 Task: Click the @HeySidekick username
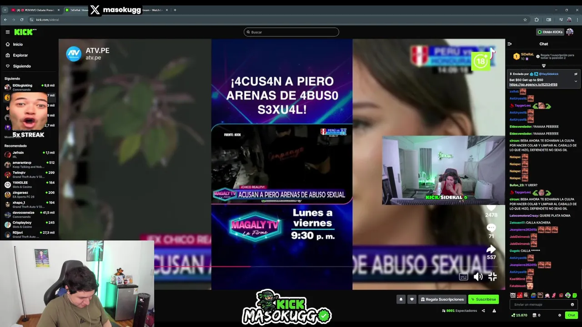[x=549, y=74]
